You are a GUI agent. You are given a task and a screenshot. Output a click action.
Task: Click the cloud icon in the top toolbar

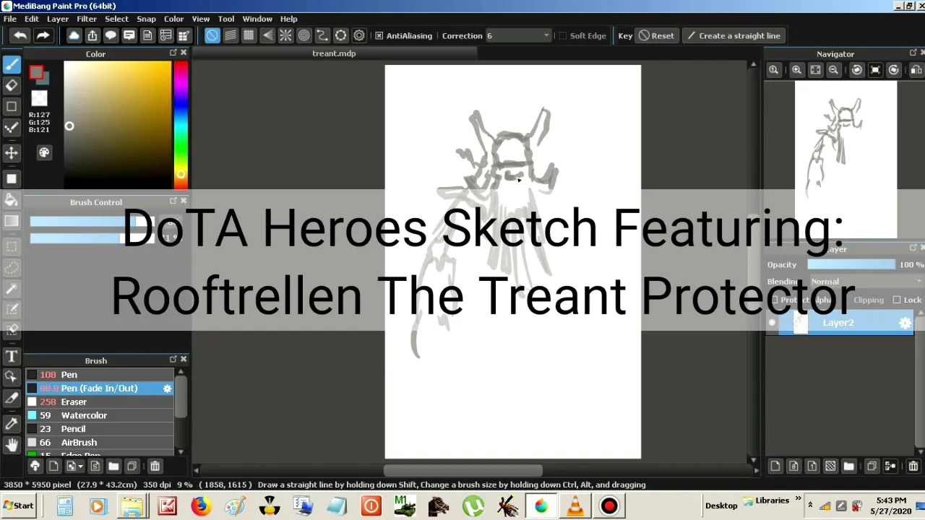click(x=74, y=35)
